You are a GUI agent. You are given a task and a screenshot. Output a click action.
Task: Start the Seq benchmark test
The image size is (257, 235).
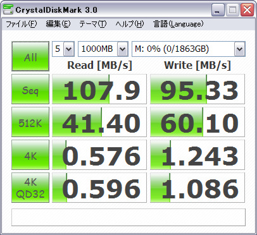click(30, 89)
